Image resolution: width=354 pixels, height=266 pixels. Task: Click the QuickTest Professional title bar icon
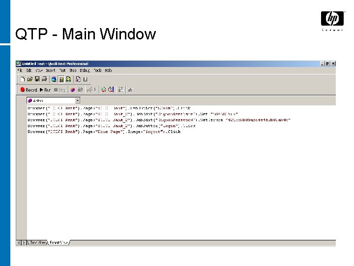19,64
